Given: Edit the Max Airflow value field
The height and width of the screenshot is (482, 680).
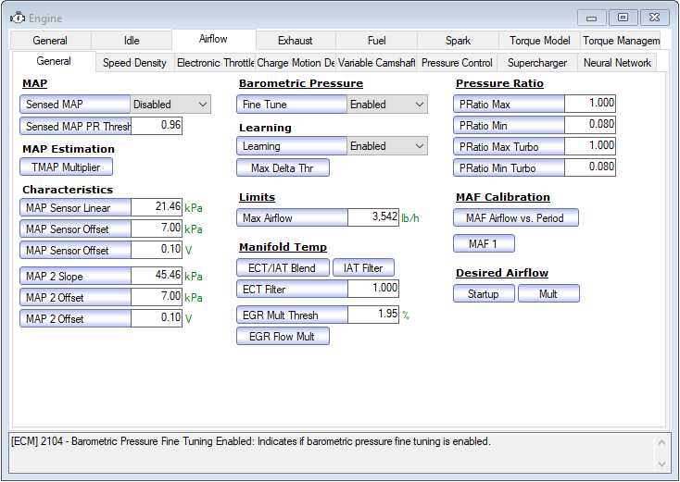Looking at the screenshot, I should (373, 217).
